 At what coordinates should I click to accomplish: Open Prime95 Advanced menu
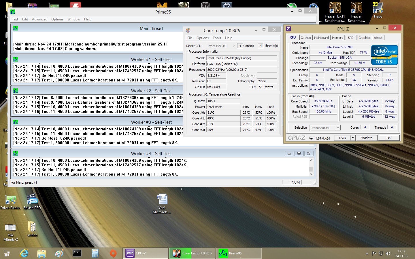pos(39,19)
